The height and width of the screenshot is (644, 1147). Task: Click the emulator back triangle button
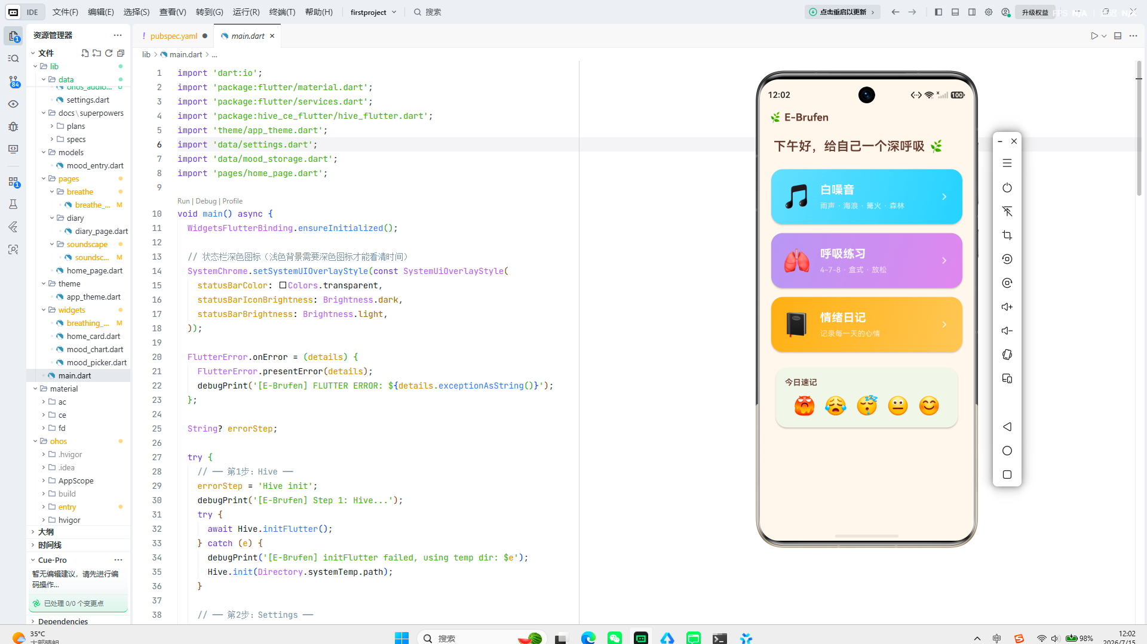tap(1007, 427)
